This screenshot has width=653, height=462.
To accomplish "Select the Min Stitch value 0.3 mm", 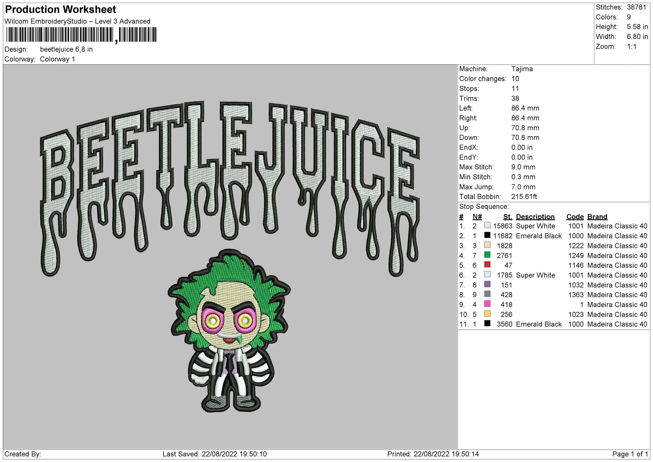I will tap(523, 177).
